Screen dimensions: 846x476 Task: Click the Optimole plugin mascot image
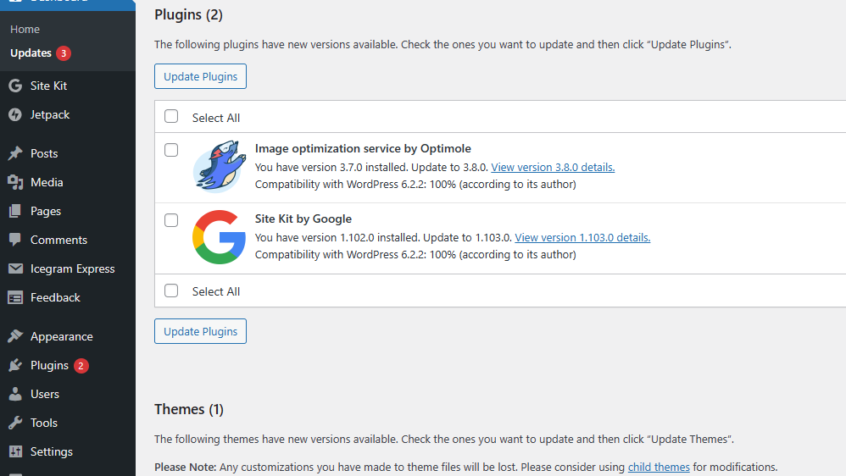point(219,167)
